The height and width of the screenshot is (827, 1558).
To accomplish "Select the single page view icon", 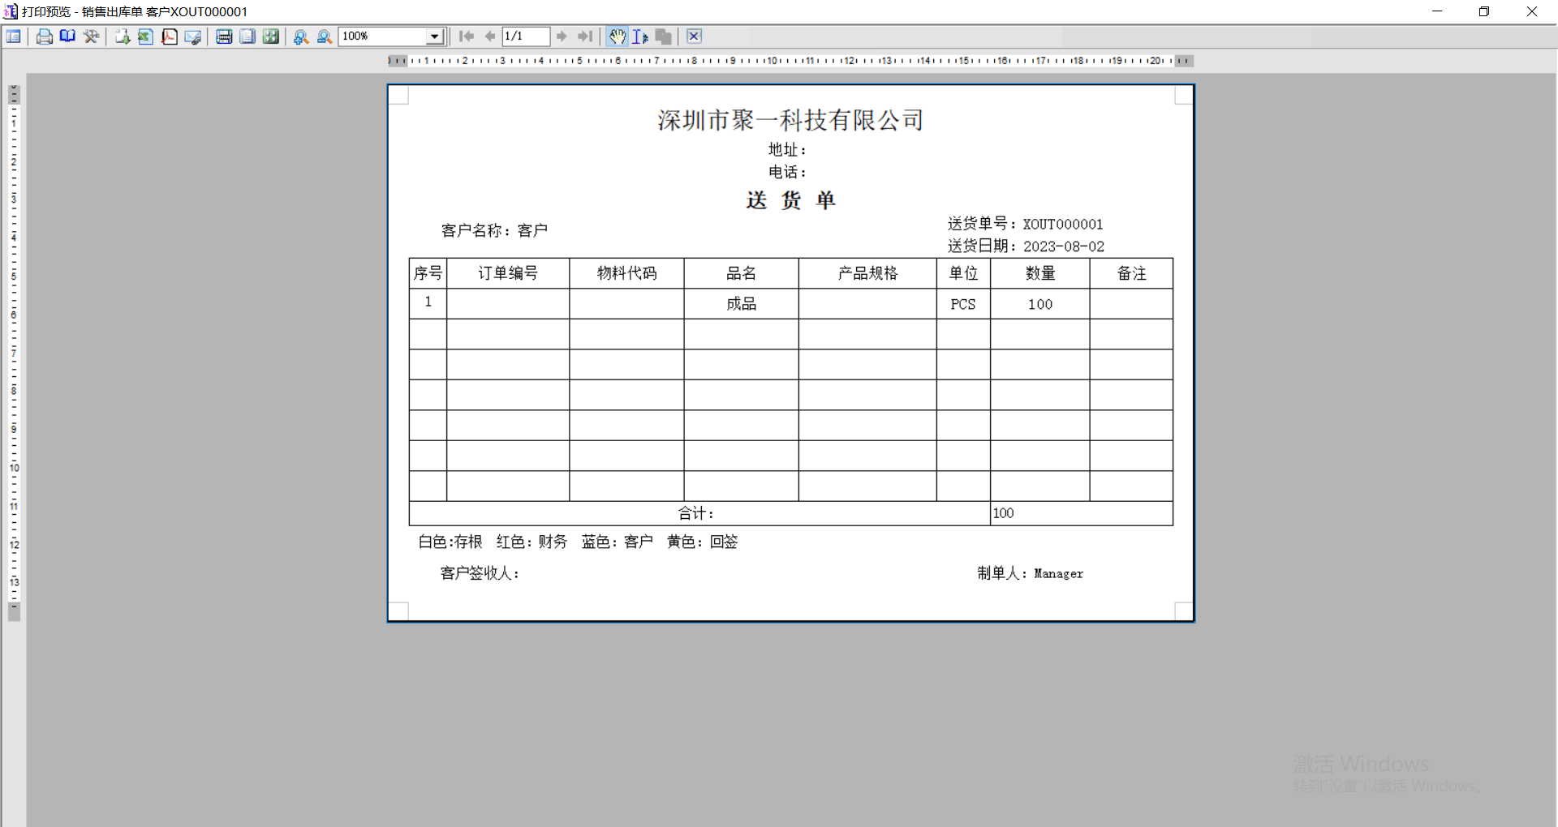I will pyautogui.click(x=247, y=36).
